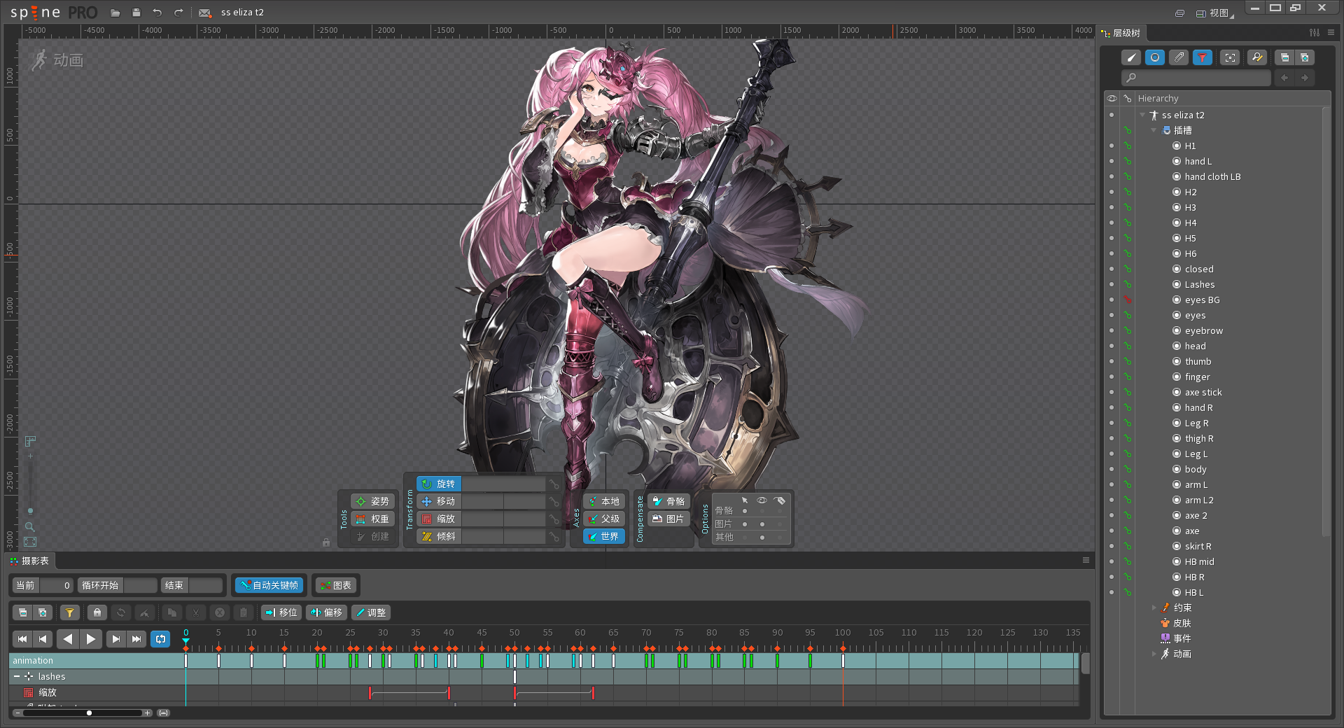Collapse all tree nodes icon
Screen dimensions: 1344x728
pos(1284,57)
